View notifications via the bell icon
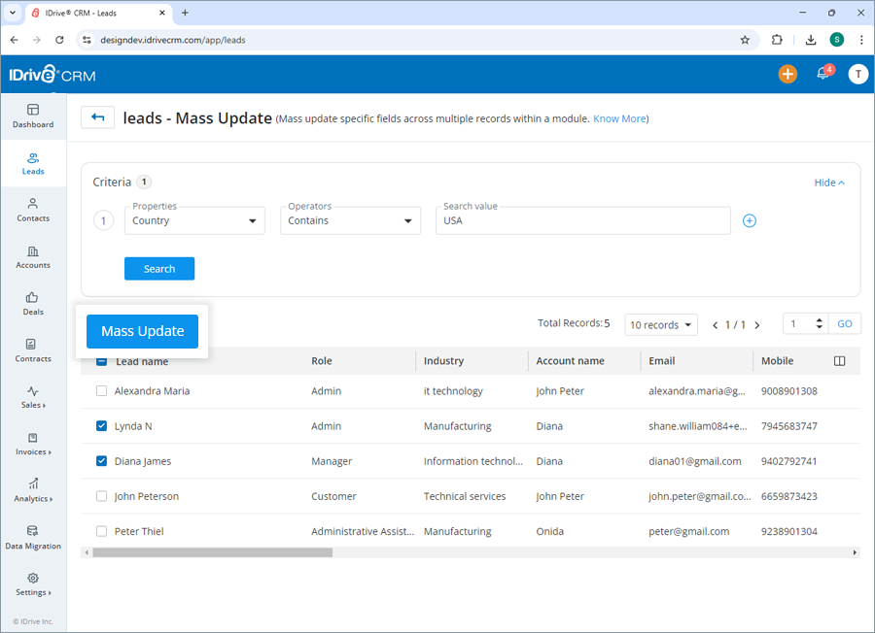875x633 pixels. tap(822, 74)
